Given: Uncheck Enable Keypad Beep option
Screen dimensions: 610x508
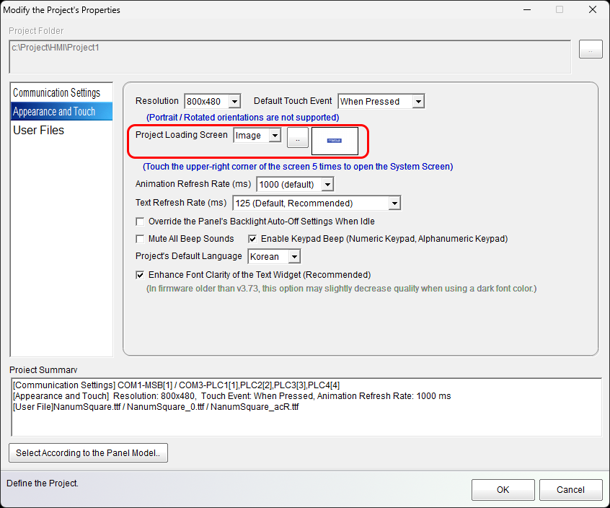Looking at the screenshot, I should tap(253, 239).
